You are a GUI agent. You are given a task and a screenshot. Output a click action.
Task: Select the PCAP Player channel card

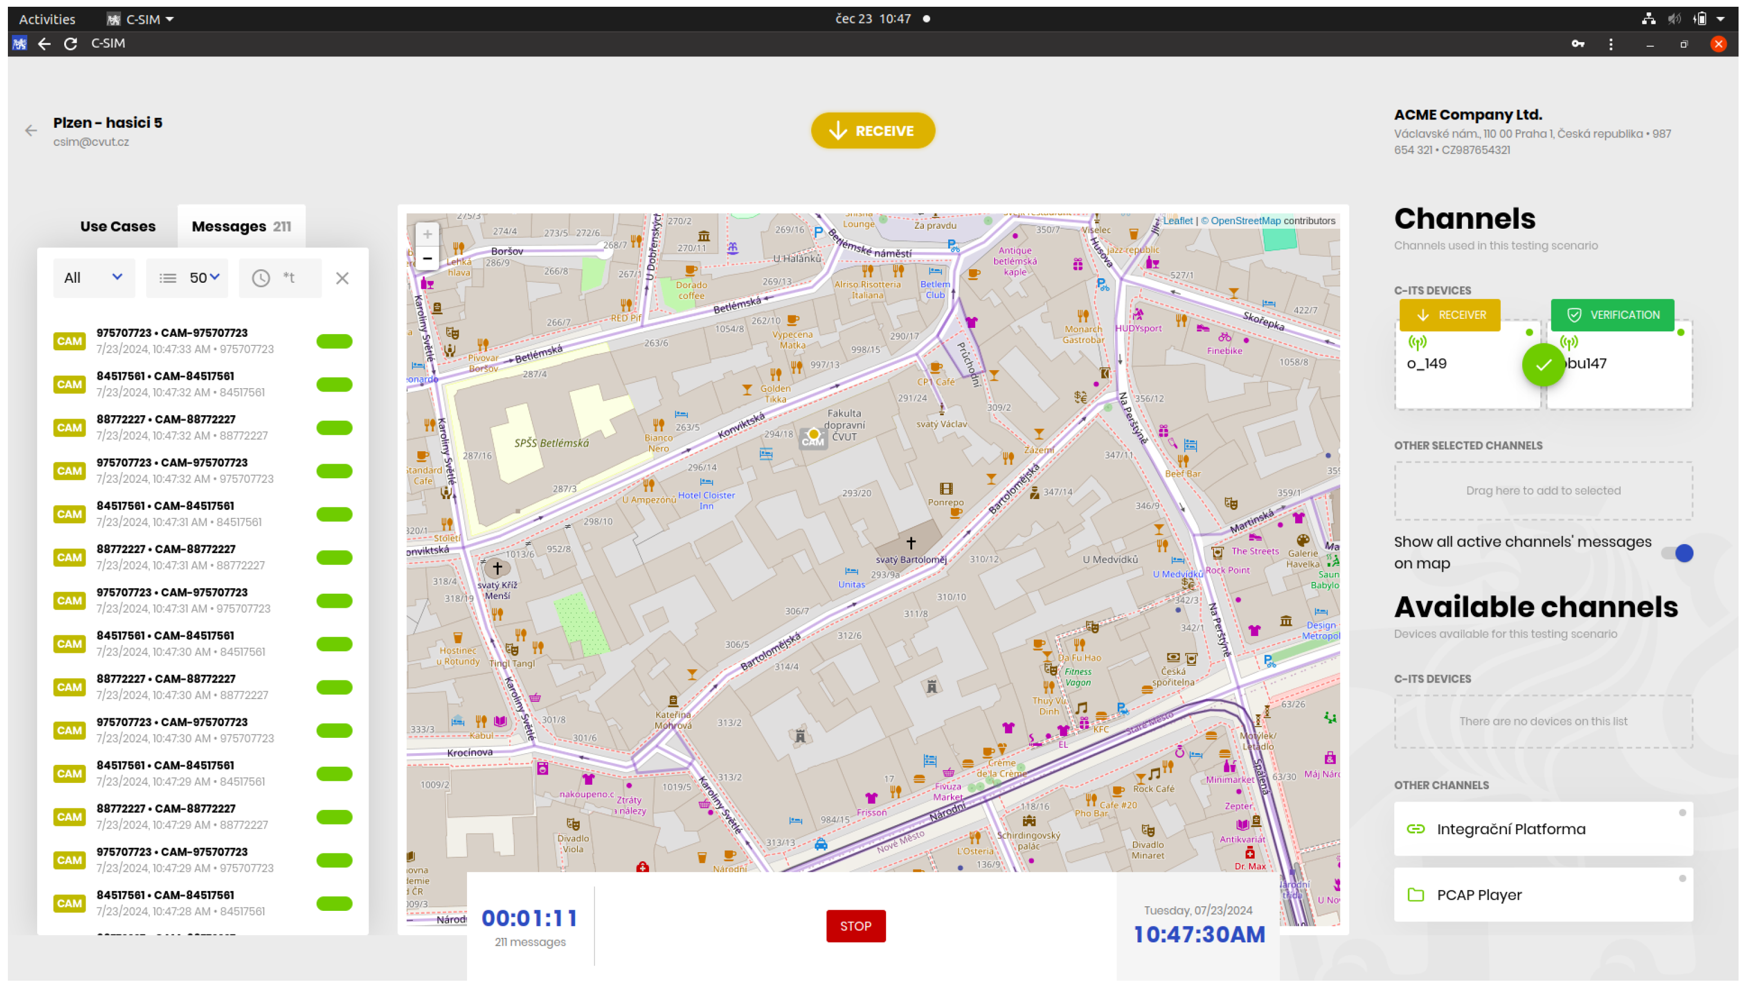1543,894
